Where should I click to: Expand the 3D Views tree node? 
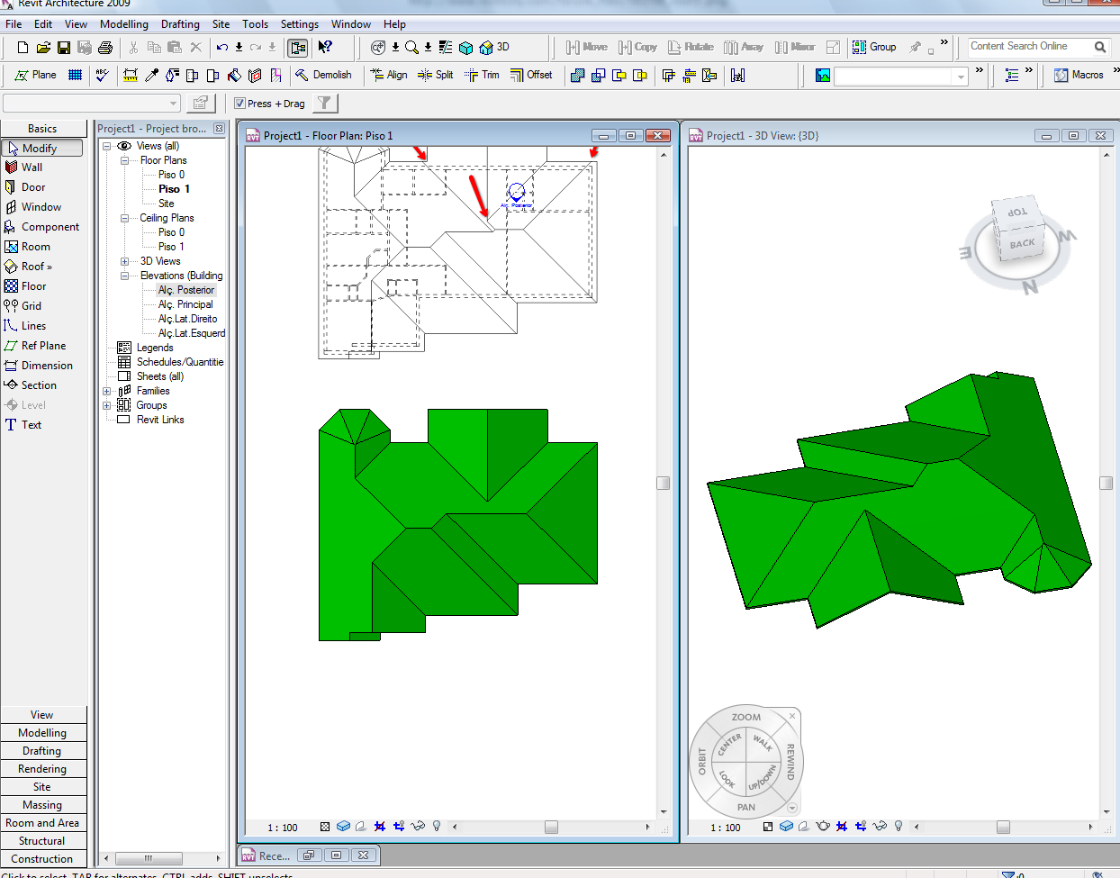pos(125,261)
